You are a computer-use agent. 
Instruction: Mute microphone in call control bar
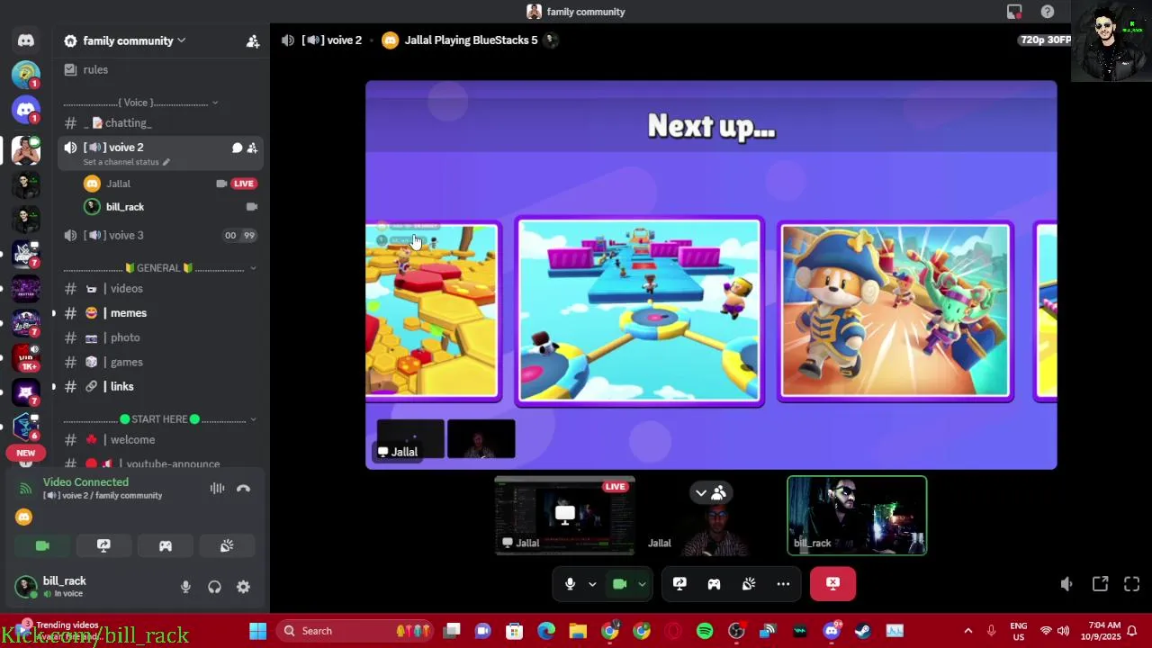(570, 584)
